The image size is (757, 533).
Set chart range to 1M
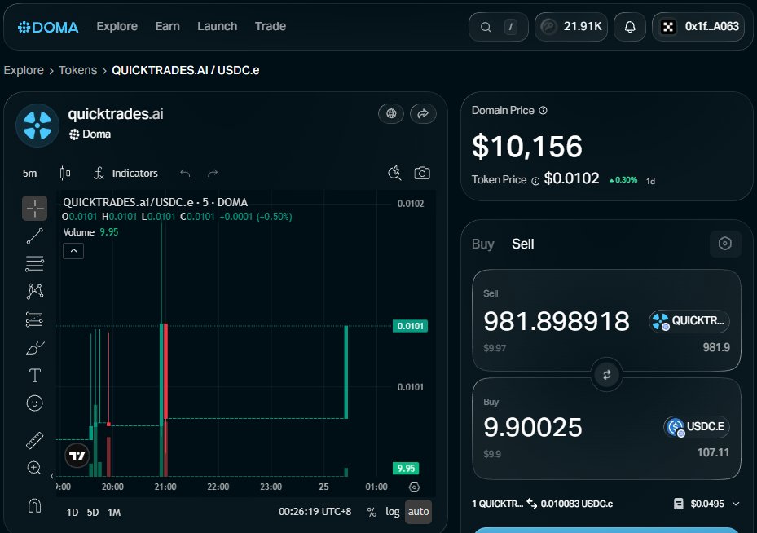114,513
